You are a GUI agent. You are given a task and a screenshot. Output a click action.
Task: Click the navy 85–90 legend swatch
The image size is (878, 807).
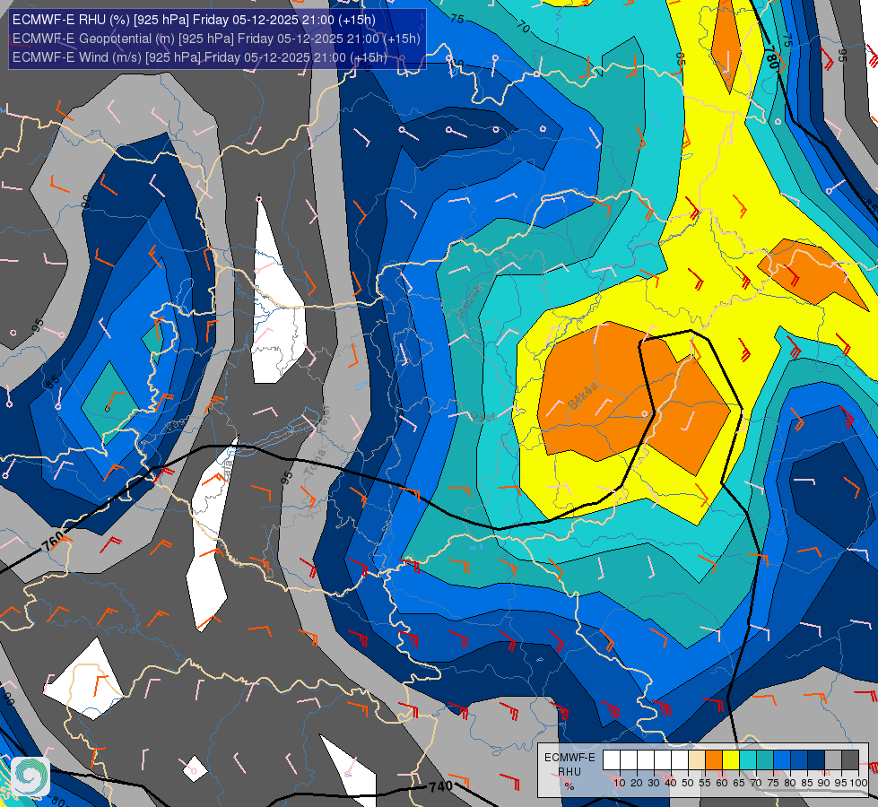tap(816, 760)
